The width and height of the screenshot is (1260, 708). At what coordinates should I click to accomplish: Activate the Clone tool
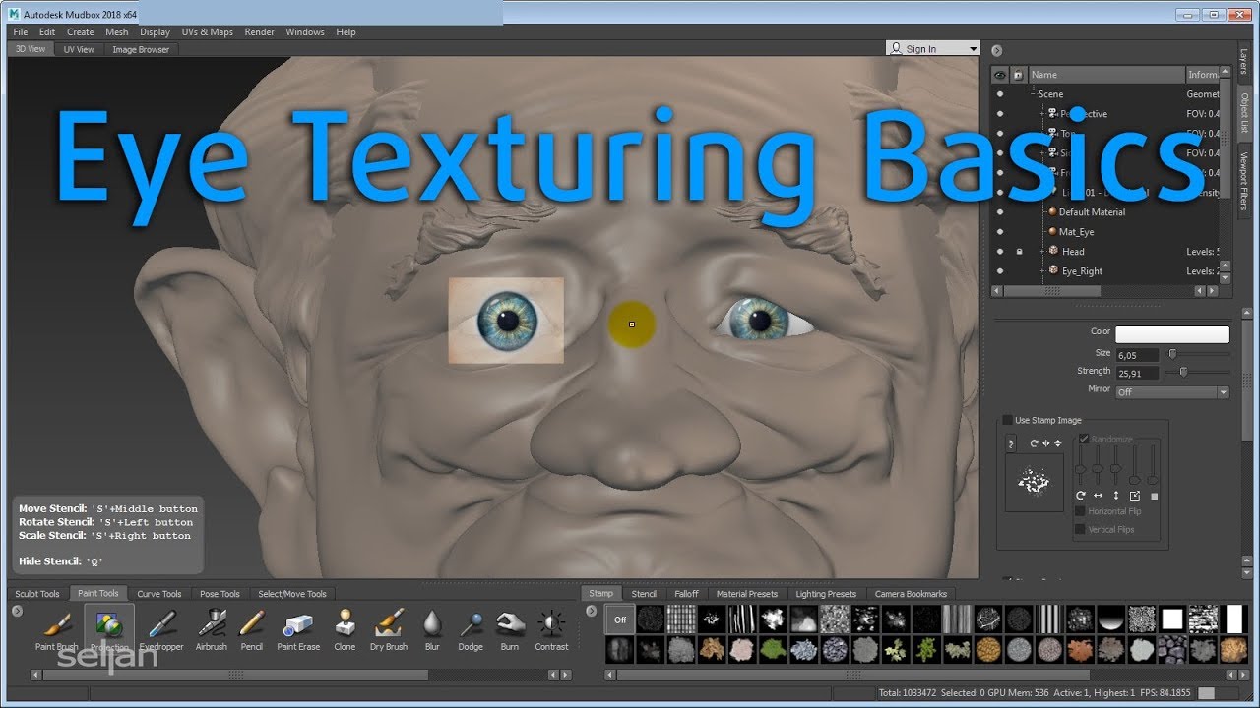[x=345, y=629]
